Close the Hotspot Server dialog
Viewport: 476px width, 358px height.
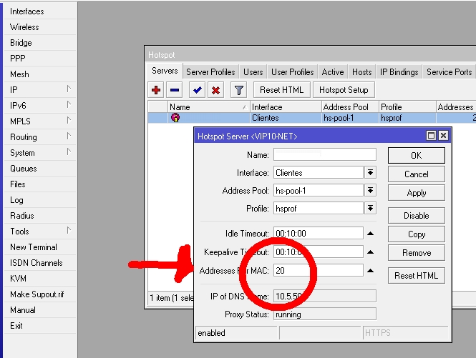point(443,136)
